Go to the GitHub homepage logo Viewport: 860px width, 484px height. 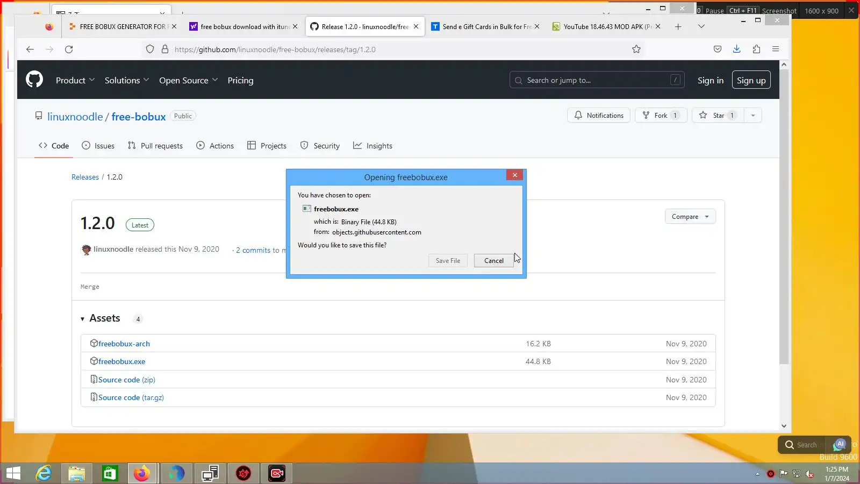click(34, 80)
